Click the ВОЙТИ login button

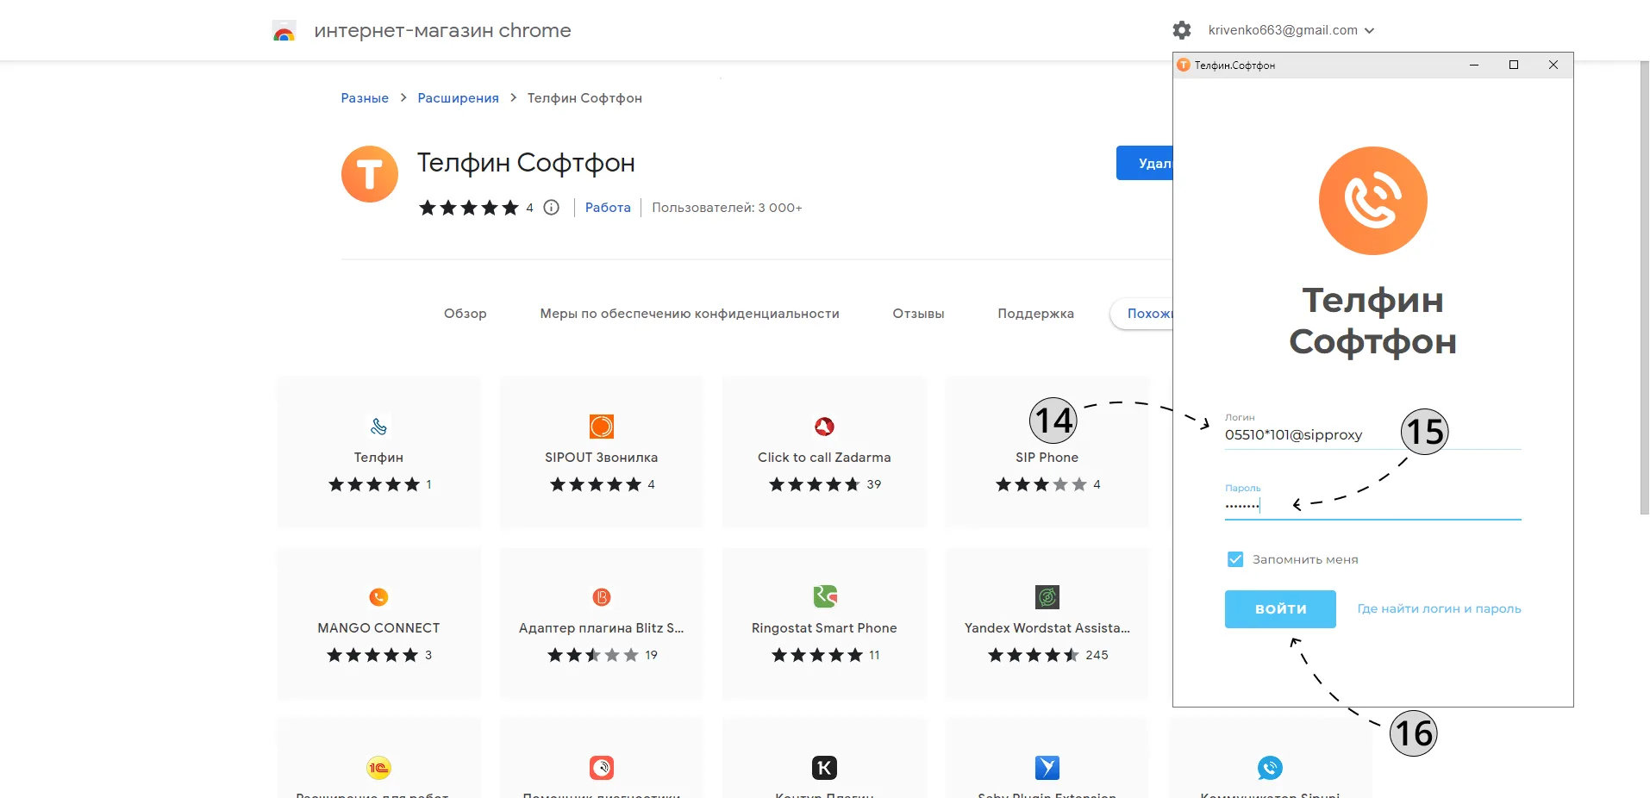pyautogui.click(x=1280, y=609)
